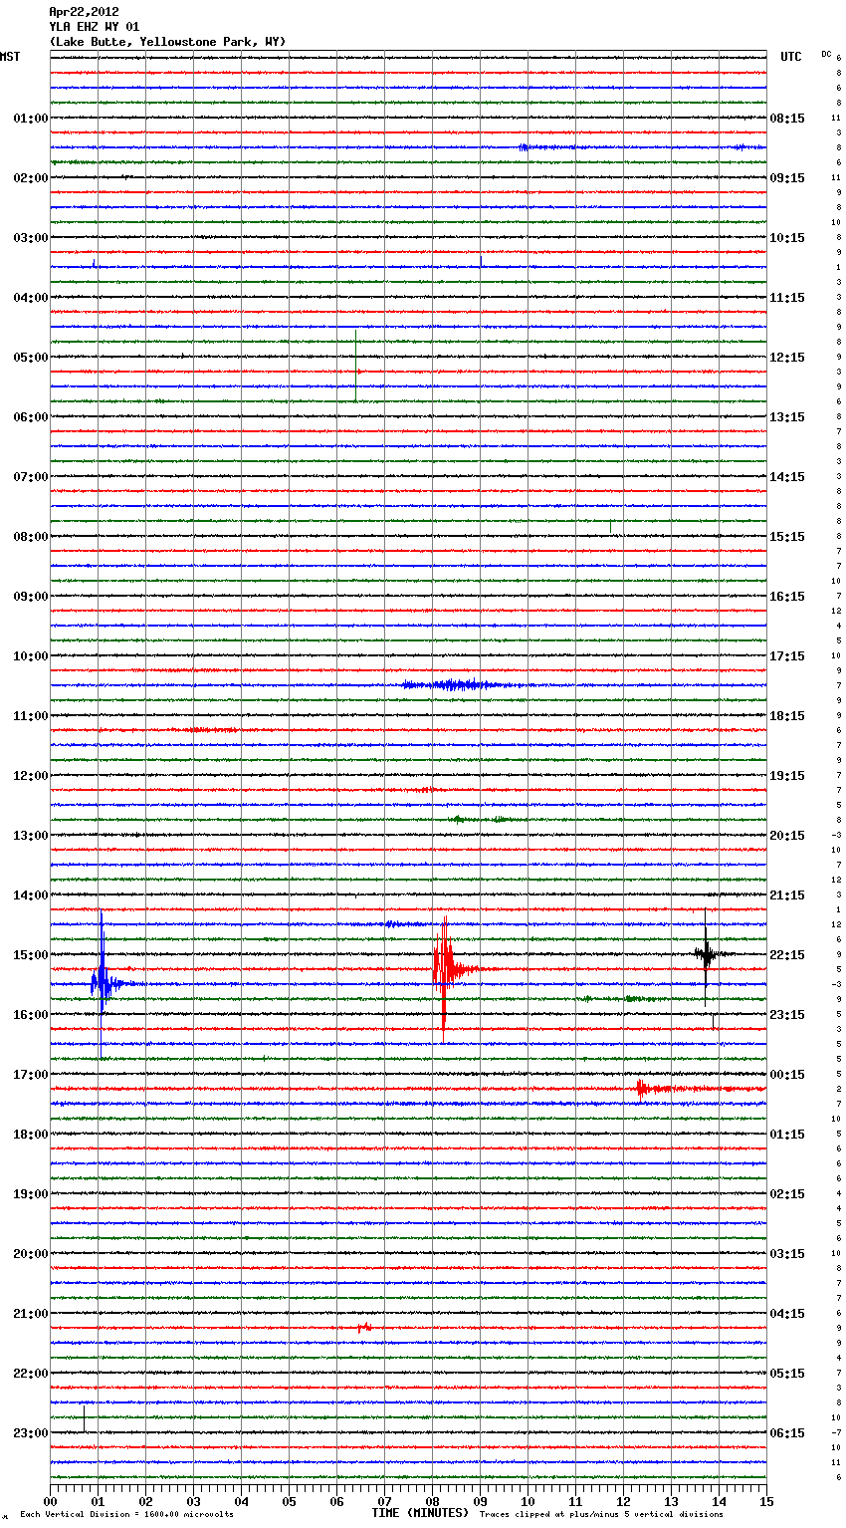
Task: Click the red signal near minute 3 on 11:00 trace
Action: (211, 730)
